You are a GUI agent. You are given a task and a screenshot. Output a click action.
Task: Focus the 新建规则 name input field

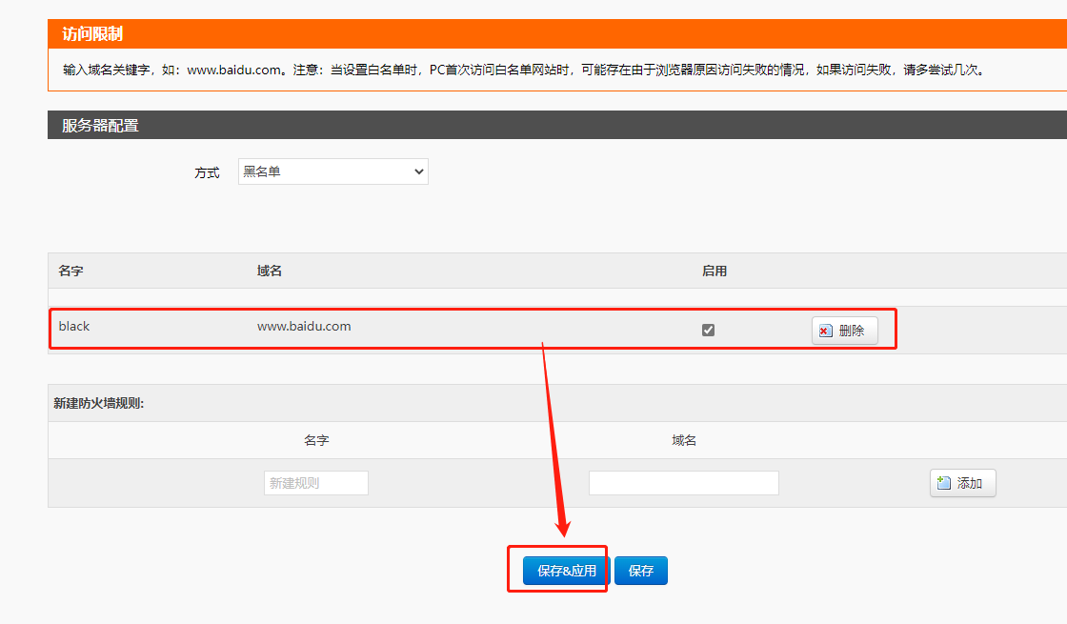pos(315,483)
